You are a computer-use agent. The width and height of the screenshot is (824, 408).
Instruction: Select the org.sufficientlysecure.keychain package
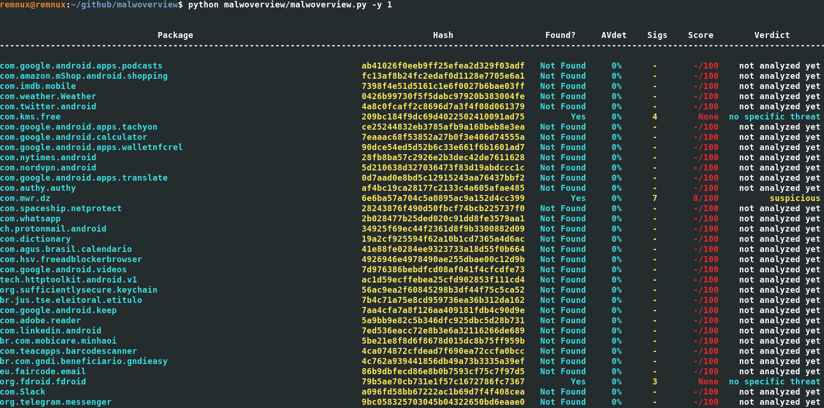coord(79,290)
